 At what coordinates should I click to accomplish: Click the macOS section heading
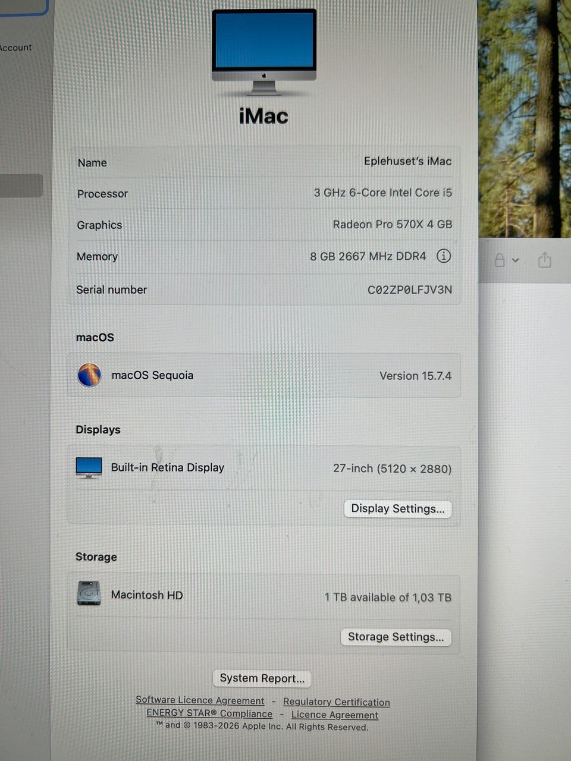pos(95,337)
